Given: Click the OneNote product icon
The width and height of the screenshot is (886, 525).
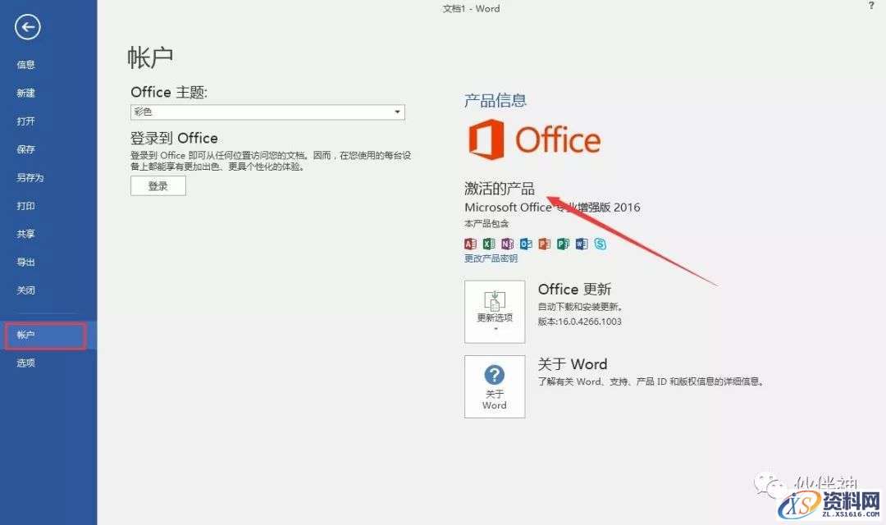Looking at the screenshot, I should [507, 244].
